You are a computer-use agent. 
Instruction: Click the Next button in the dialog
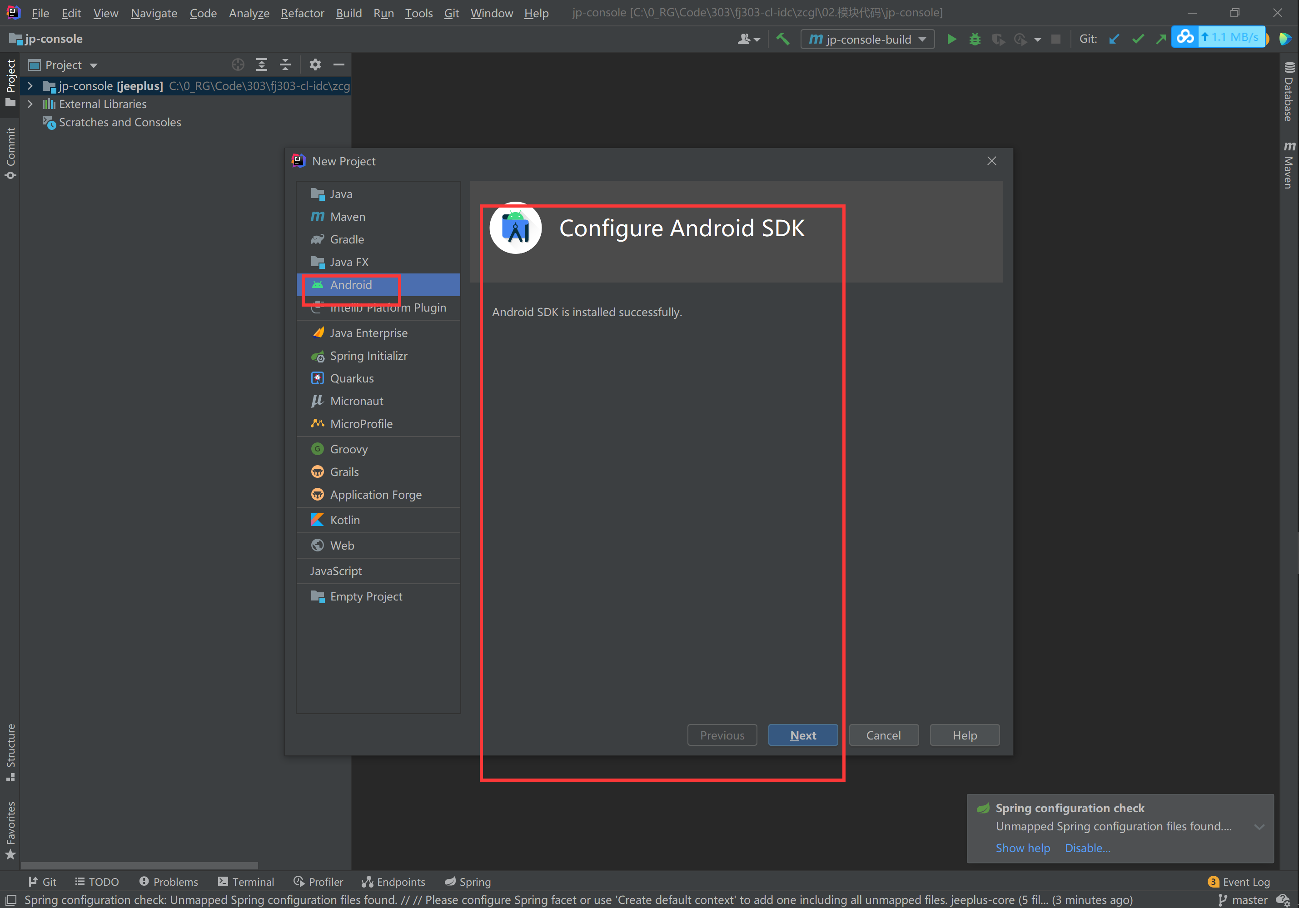(x=803, y=735)
